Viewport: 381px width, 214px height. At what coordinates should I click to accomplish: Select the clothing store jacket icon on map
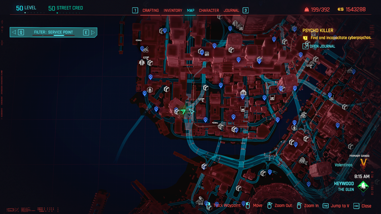tap(142, 62)
